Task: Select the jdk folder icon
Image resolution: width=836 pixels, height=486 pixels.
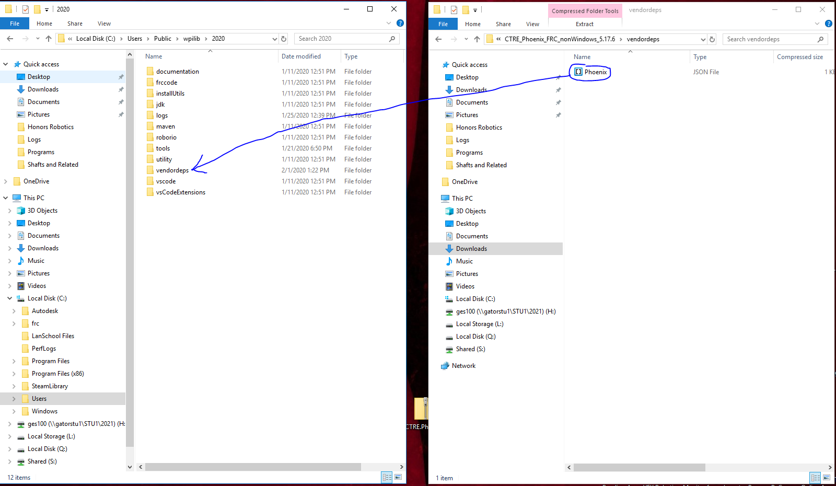Action: point(150,105)
